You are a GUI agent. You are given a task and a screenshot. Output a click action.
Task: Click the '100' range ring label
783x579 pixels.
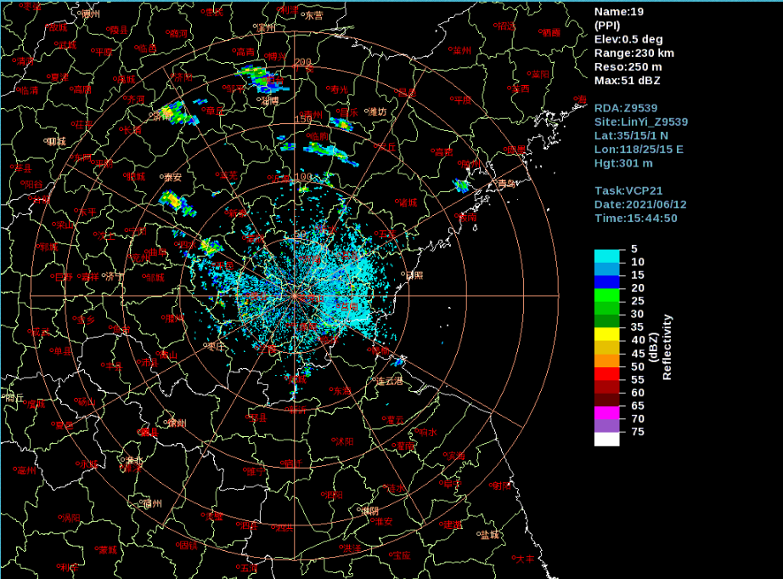click(x=304, y=177)
